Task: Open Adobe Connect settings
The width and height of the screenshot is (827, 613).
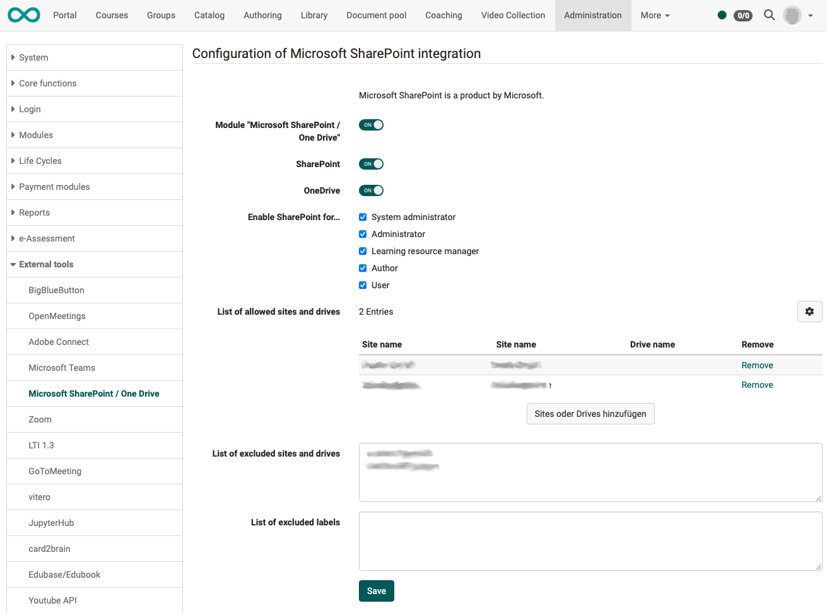Action: 95,342
